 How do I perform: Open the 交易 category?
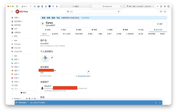tap(16, 78)
